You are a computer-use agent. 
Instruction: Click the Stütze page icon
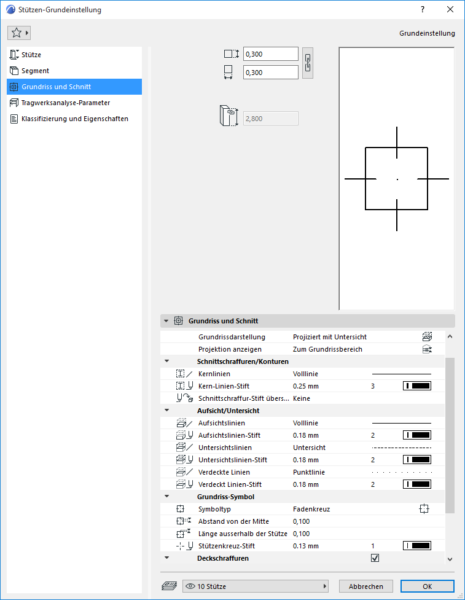[x=14, y=55]
